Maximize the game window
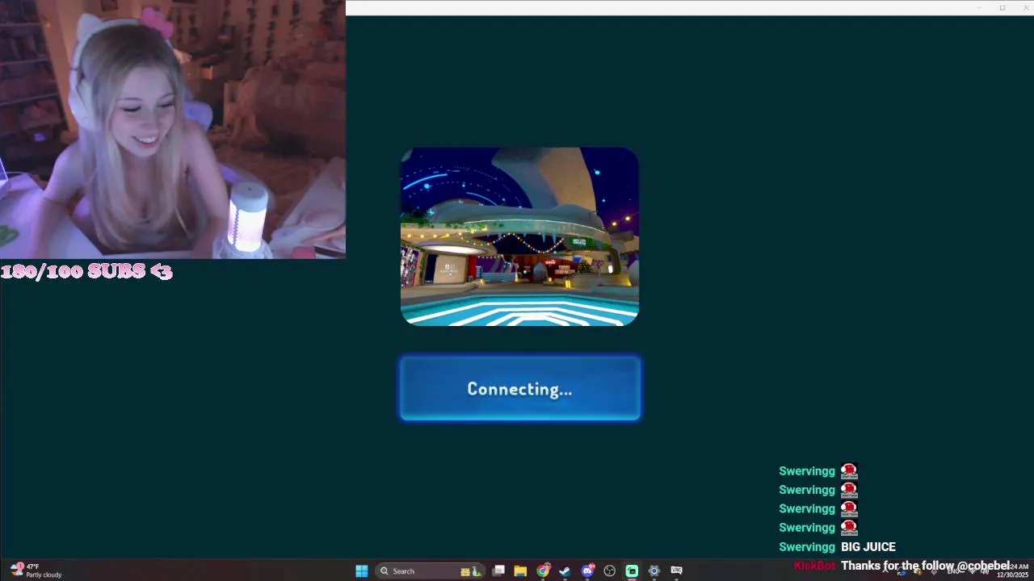 pos(1002,7)
